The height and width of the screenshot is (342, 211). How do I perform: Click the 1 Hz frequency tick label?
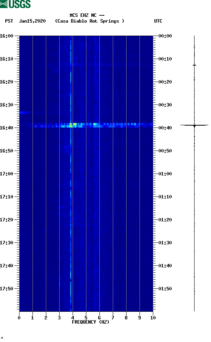(x=32, y=317)
